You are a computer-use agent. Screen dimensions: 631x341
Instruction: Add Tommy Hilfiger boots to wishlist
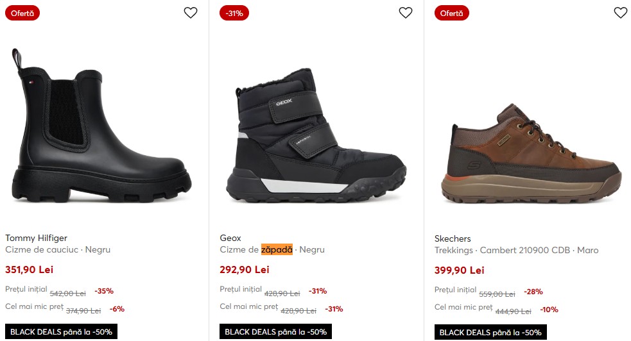tap(191, 13)
